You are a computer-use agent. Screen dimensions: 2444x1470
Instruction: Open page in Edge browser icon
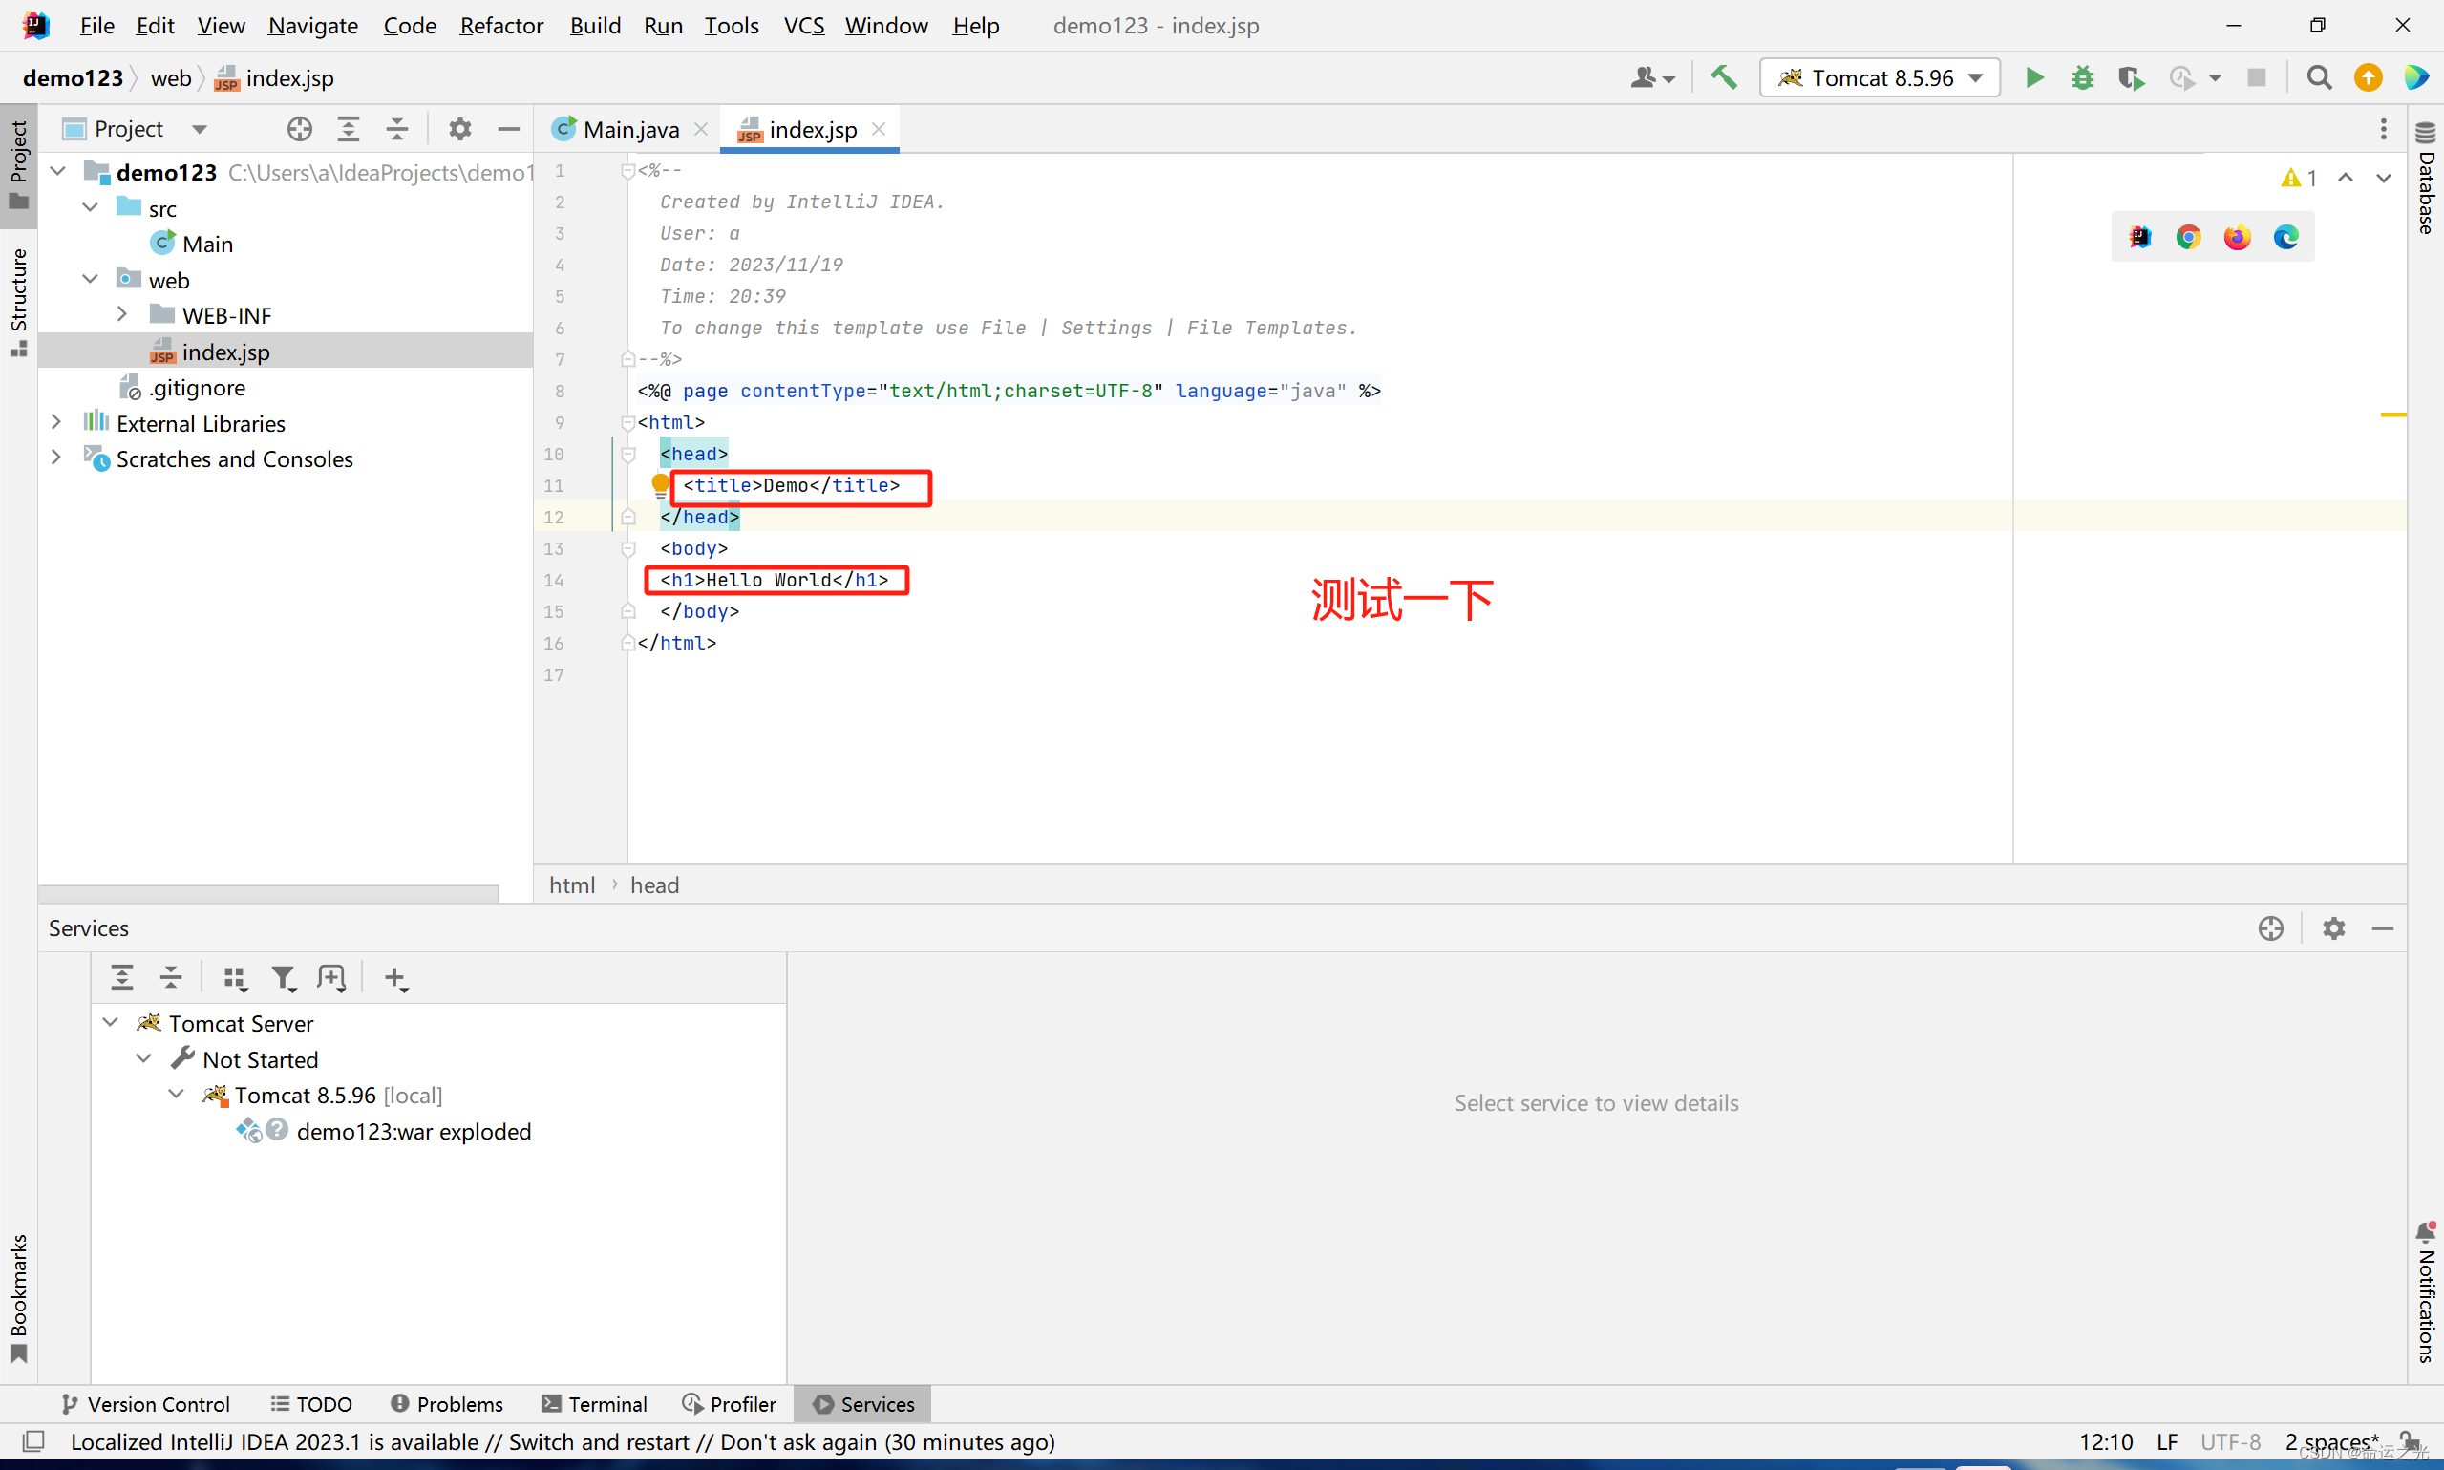[2285, 237]
